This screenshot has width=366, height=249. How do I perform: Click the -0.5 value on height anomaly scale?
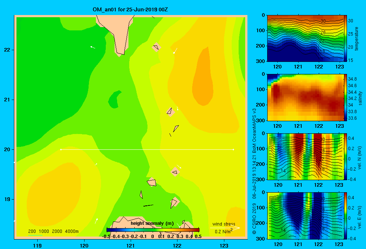pyautogui.click(x=106, y=237)
